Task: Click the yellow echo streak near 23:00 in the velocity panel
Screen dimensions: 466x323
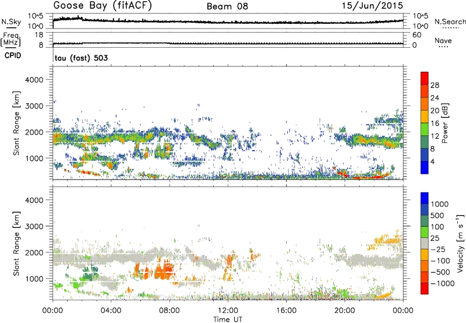Action: click(x=383, y=295)
